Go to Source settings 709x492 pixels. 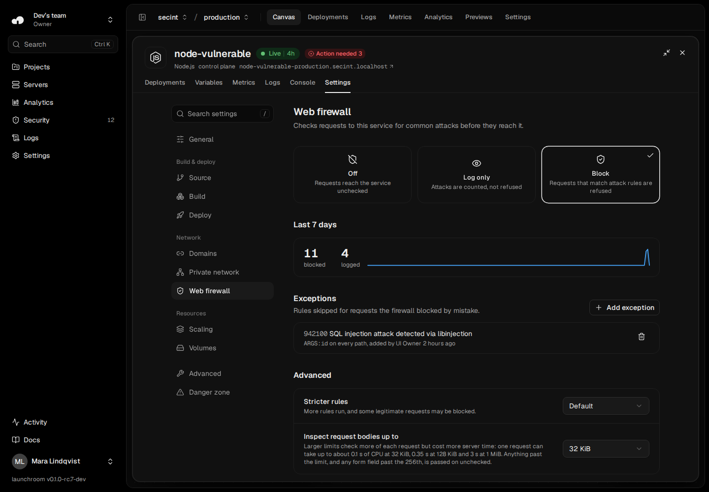coord(223,178)
